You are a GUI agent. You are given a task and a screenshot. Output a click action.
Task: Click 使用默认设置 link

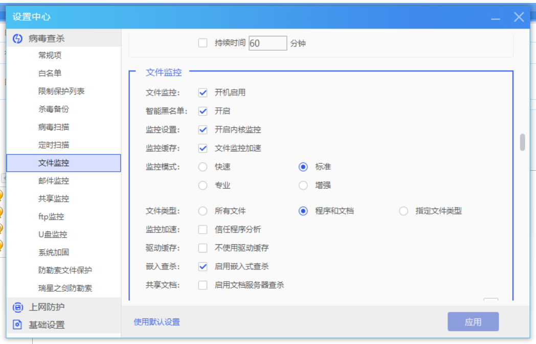pyautogui.click(x=157, y=322)
